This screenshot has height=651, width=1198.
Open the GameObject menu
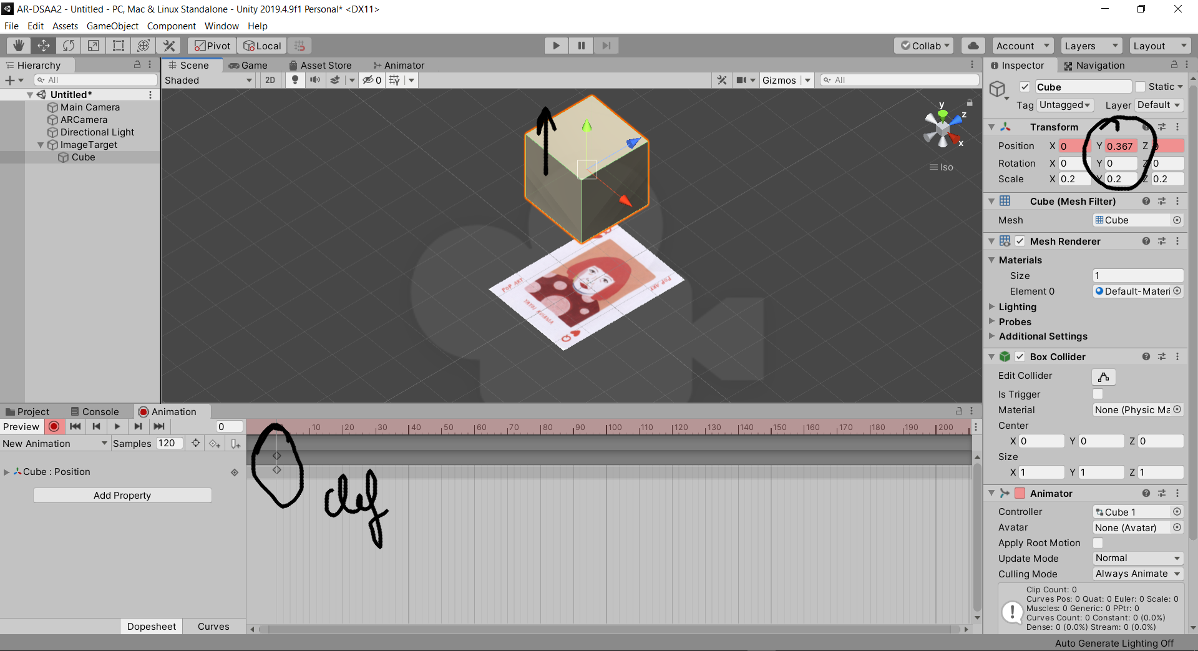coord(112,26)
